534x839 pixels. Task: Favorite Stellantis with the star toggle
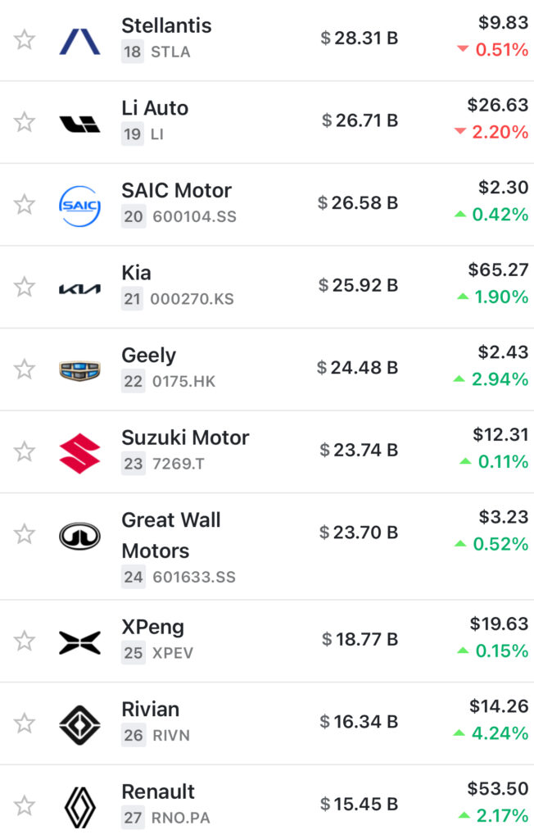(25, 39)
